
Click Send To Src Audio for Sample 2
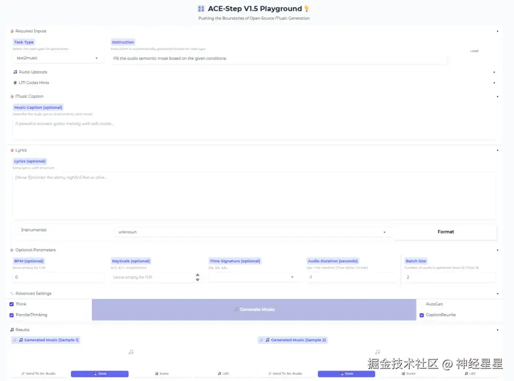point(285,373)
